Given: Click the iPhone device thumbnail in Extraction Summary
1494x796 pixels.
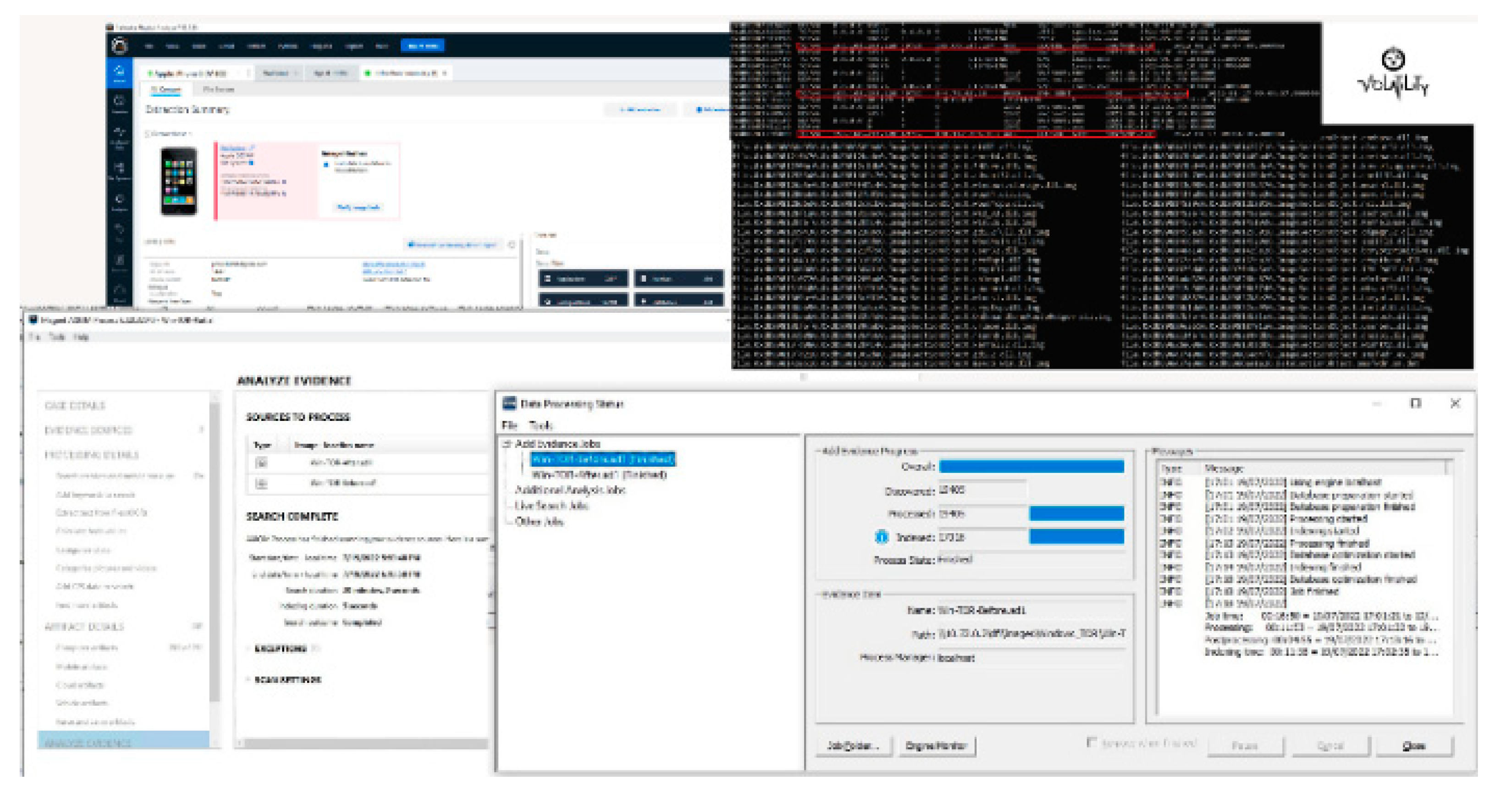Looking at the screenshot, I should (179, 181).
